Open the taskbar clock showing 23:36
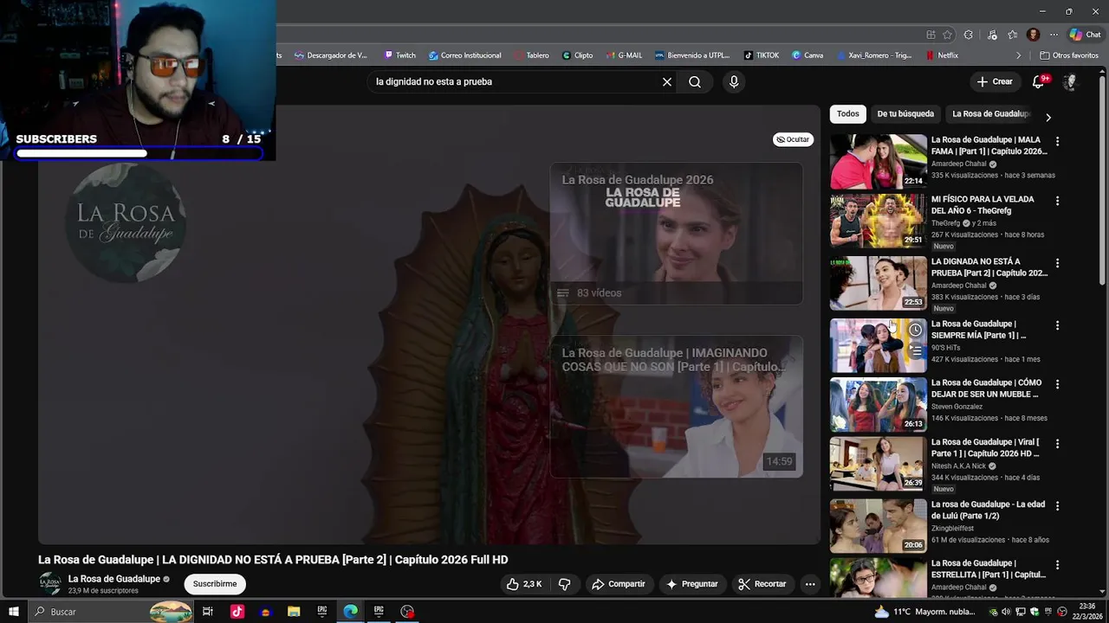1109x623 pixels. tap(1087, 612)
